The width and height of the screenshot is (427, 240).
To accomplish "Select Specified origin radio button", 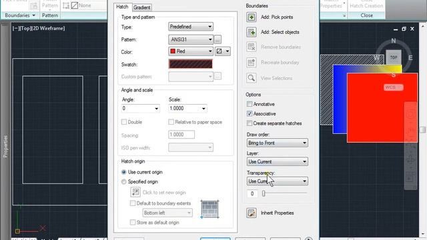I will [x=124, y=181].
